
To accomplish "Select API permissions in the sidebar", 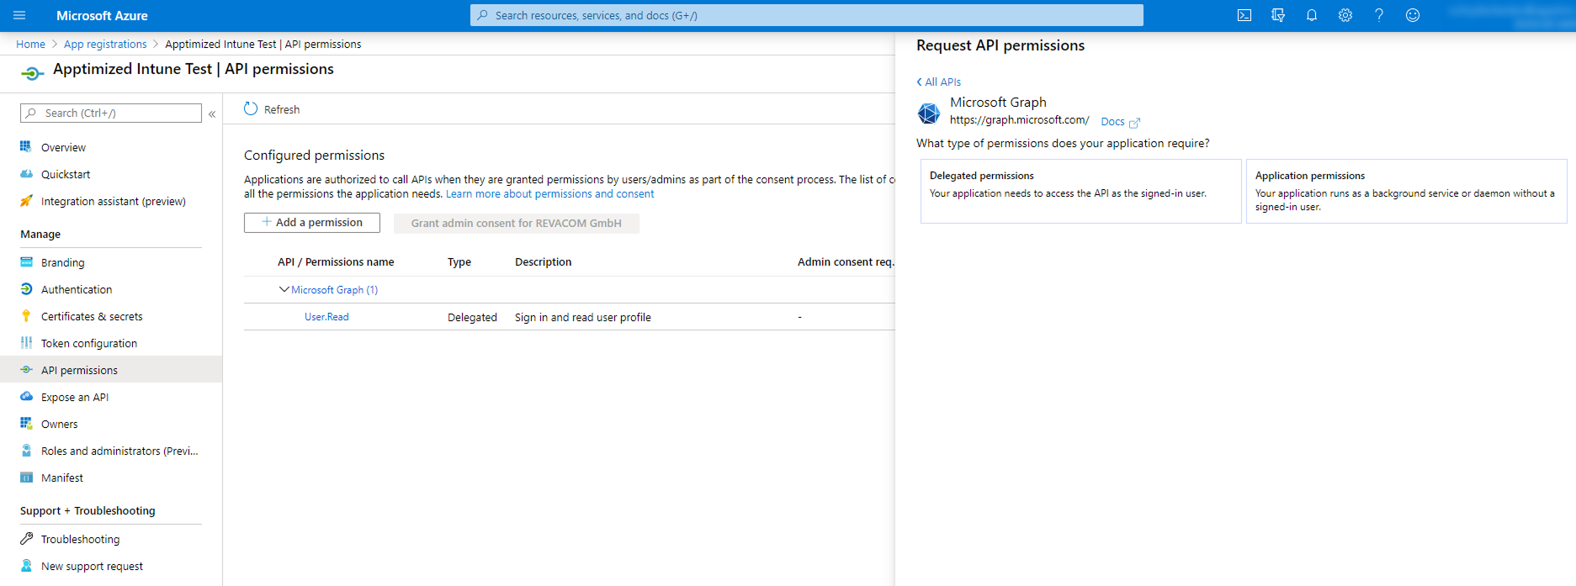I will tap(111, 370).
